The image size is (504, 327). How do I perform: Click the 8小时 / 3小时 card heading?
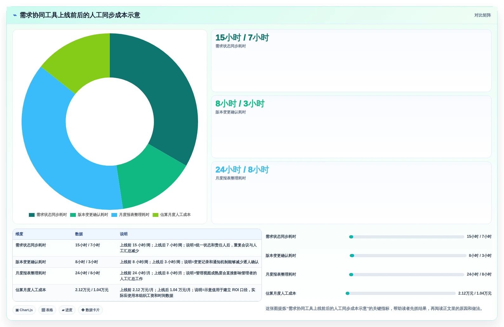coord(240,104)
